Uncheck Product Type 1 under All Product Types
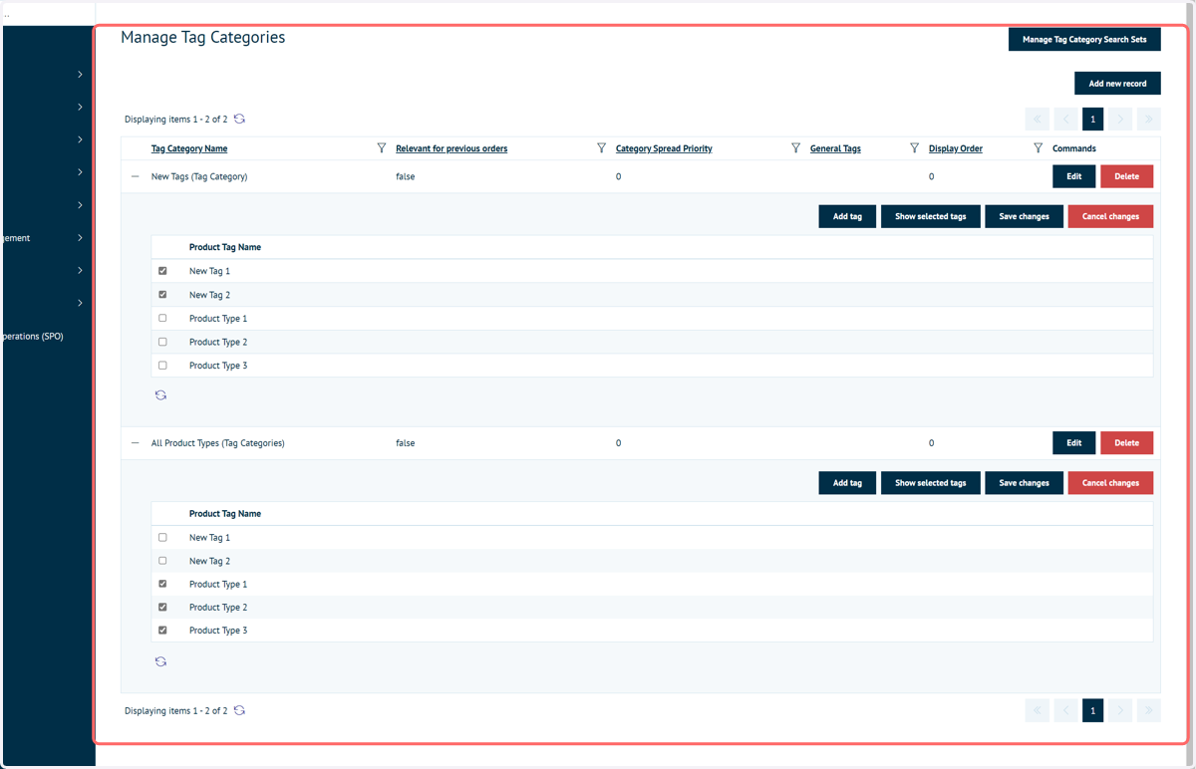Image resolution: width=1196 pixels, height=769 pixels. click(162, 585)
